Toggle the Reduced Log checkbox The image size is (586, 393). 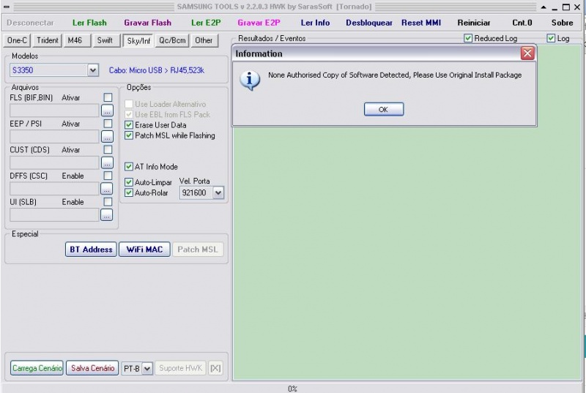tap(468, 38)
